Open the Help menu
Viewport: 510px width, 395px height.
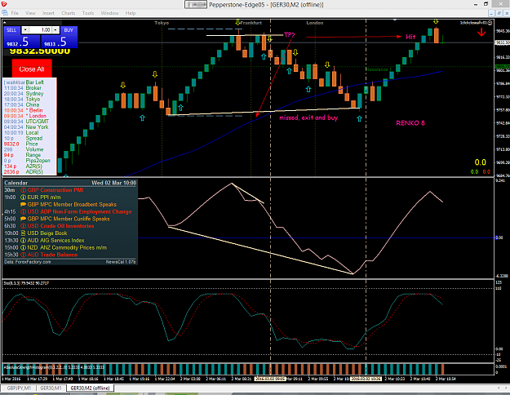131,13
